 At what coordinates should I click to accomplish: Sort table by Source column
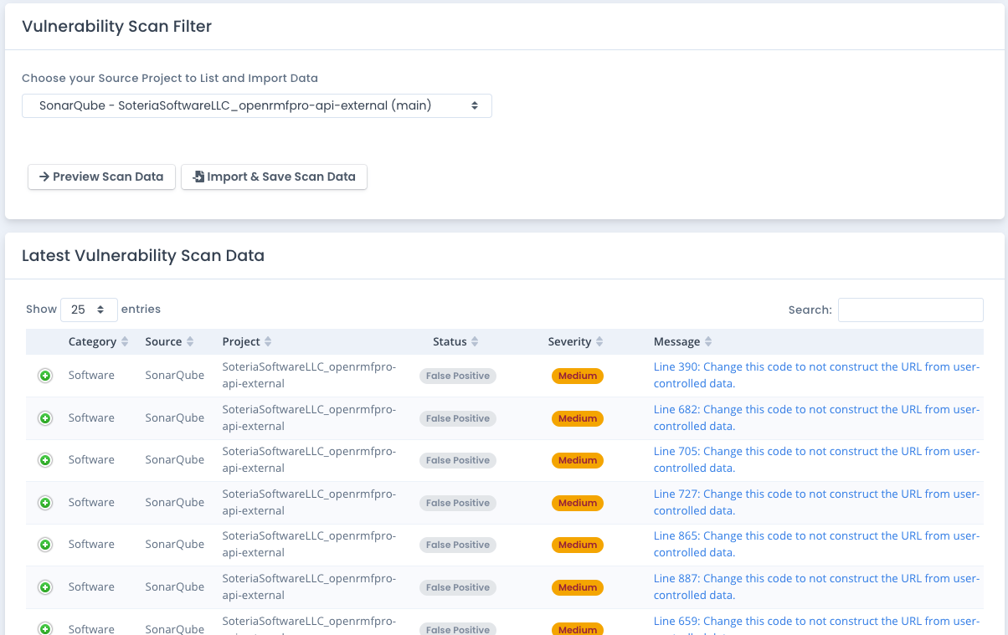(x=169, y=341)
